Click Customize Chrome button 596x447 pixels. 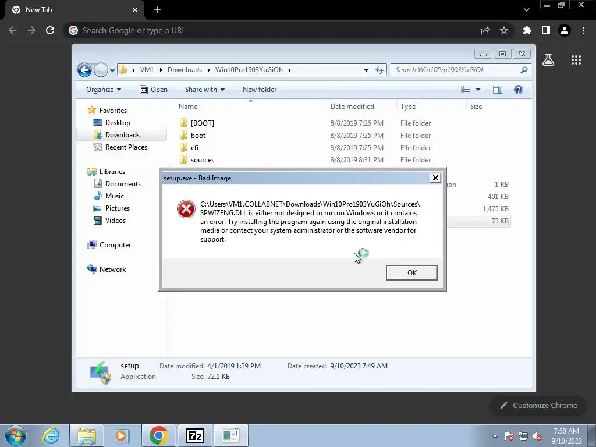click(x=539, y=406)
